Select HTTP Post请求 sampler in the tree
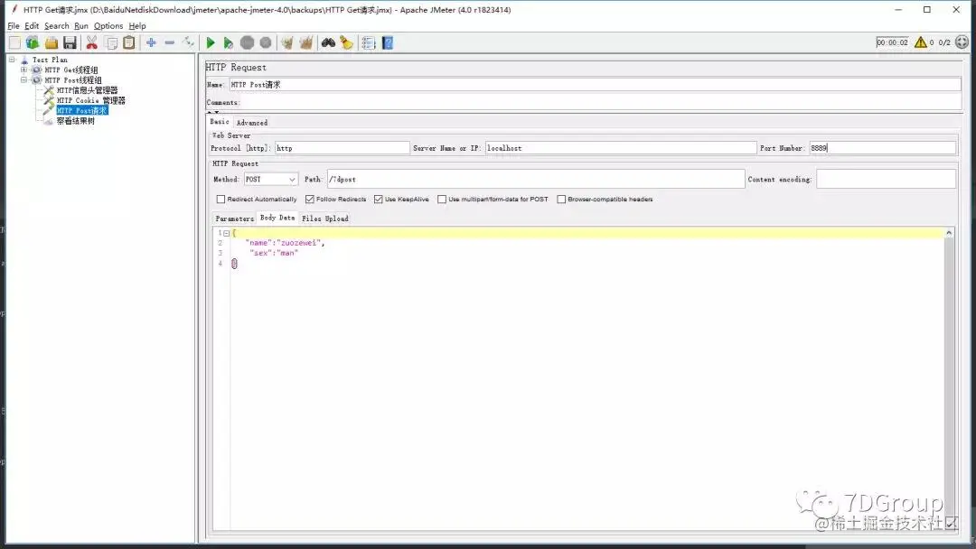Viewport: 976px width, 549px height. pyautogui.click(x=81, y=110)
